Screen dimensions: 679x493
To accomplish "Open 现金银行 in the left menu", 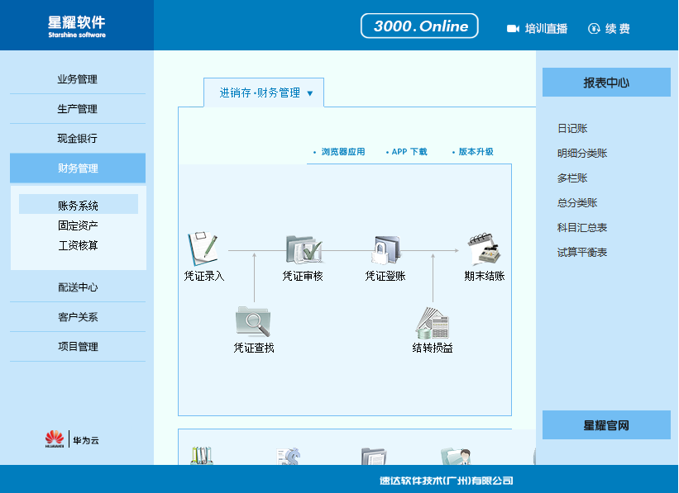I will pos(78,139).
